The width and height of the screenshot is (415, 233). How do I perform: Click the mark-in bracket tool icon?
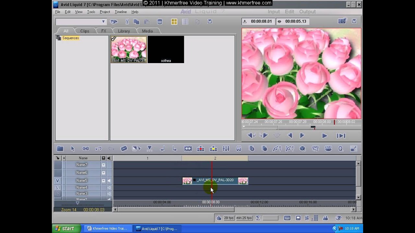[x=162, y=149]
